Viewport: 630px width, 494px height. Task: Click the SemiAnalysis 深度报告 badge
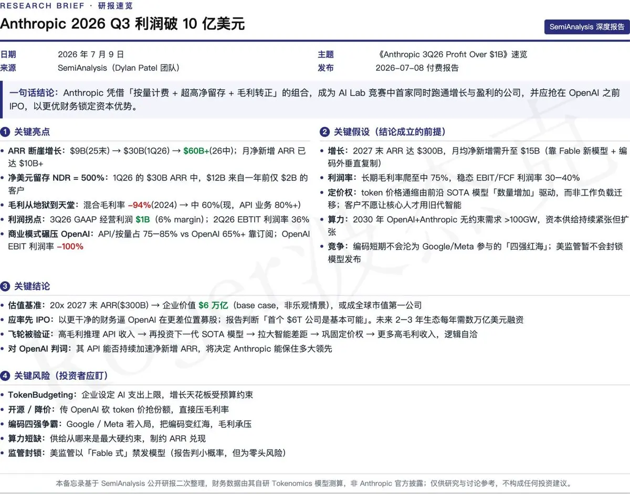(x=587, y=27)
